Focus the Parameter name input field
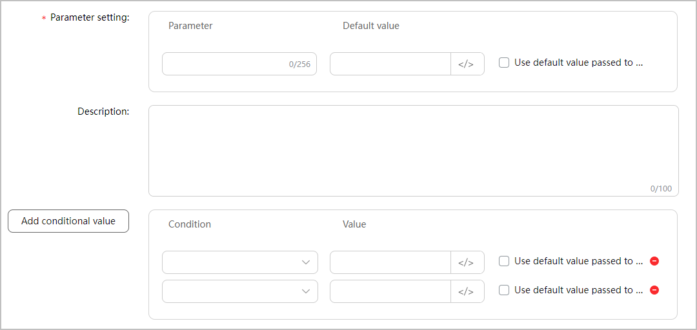This screenshot has height=330, width=697. tap(239, 64)
